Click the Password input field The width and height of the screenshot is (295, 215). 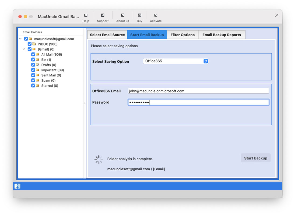198,102
